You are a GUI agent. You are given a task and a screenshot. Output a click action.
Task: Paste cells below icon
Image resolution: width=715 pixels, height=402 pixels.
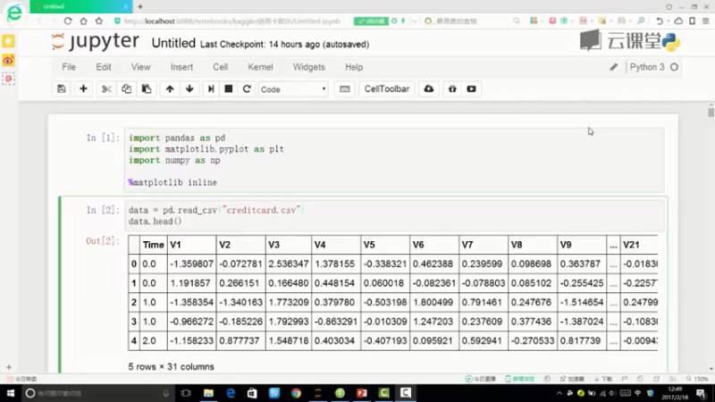coord(147,88)
